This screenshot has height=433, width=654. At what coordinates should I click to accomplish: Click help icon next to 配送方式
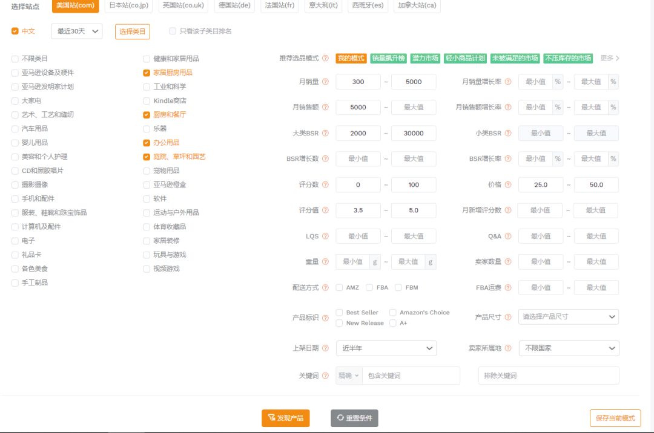tap(325, 287)
